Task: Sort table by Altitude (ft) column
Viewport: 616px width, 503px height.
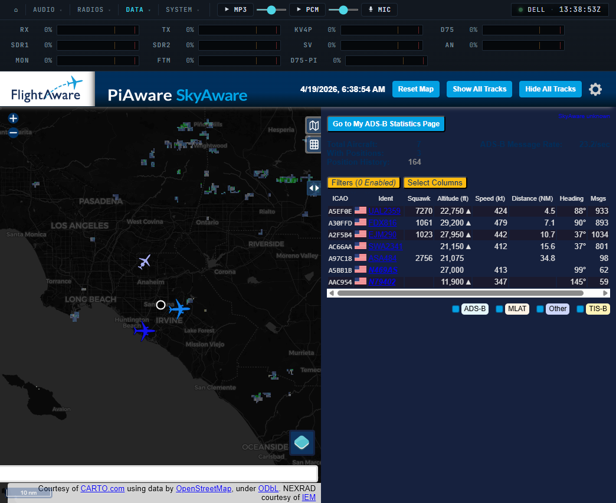Action: point(453,198)
